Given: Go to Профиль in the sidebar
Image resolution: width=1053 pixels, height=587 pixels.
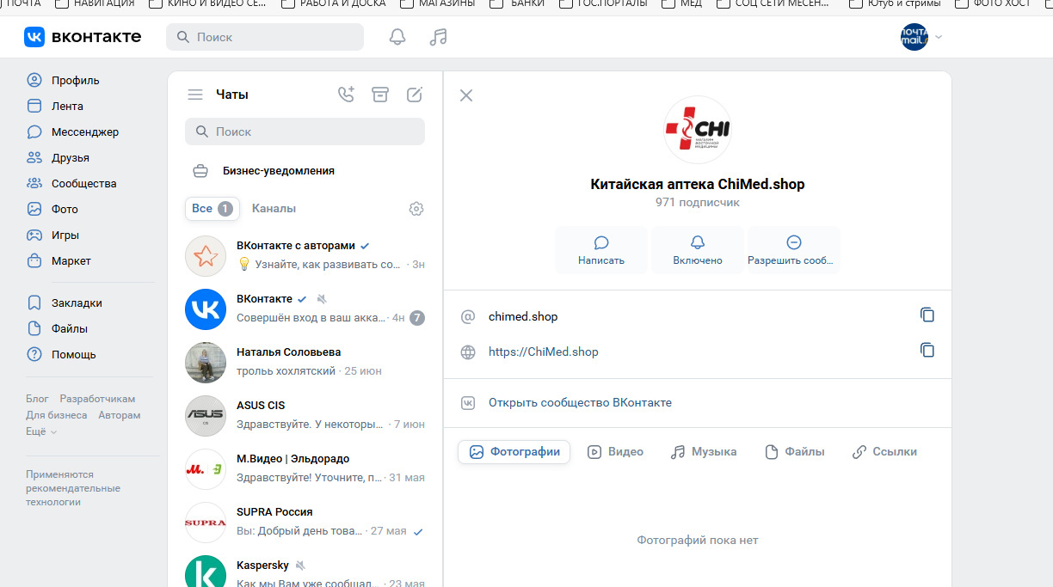Looking at the screenshot, I should tap(76, 81).
